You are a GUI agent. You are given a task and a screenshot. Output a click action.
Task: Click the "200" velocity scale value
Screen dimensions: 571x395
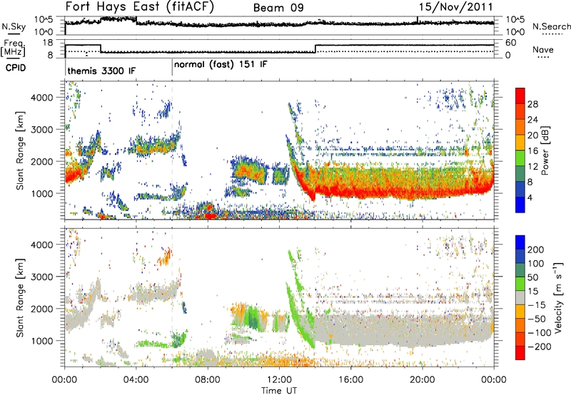pos(536,250)
